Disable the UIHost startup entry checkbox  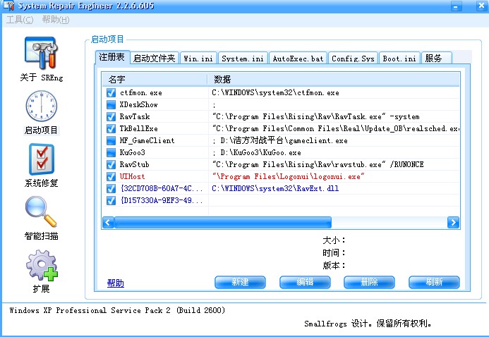pyautogui.click(x=111, y=176)
